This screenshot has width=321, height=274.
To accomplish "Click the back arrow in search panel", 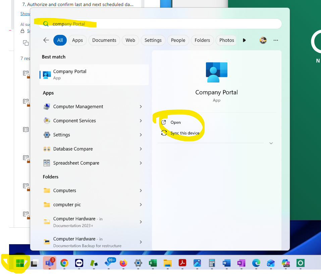I will point(46,40).
